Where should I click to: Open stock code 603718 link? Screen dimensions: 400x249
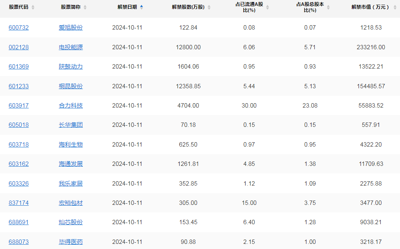(x=19, y=145)
